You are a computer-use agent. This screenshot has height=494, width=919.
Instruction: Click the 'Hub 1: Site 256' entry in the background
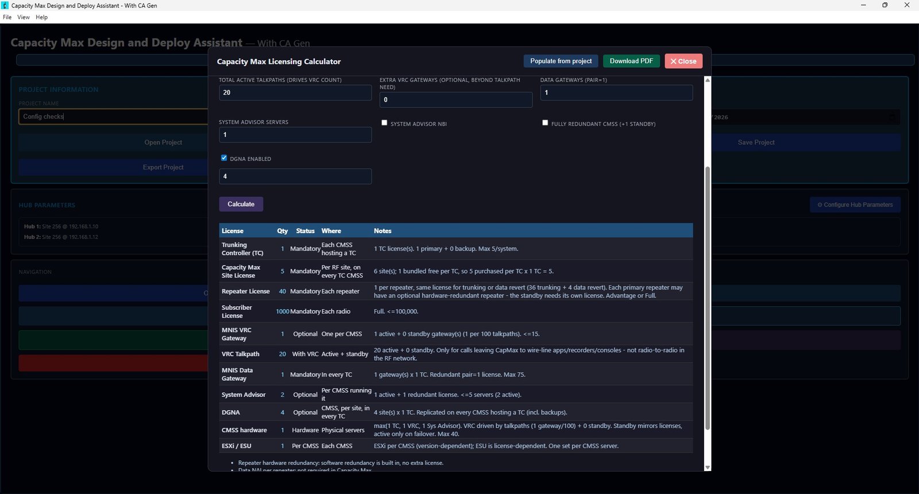(61, 226)
